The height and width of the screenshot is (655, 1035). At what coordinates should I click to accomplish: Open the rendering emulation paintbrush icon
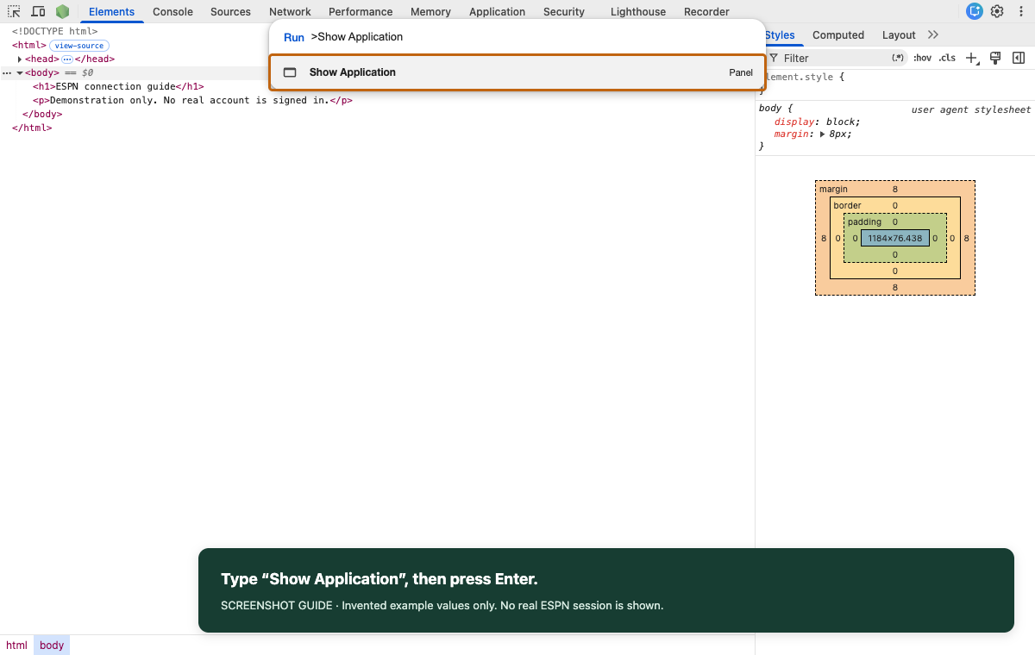pyautogui.click(x=995, y=58)
